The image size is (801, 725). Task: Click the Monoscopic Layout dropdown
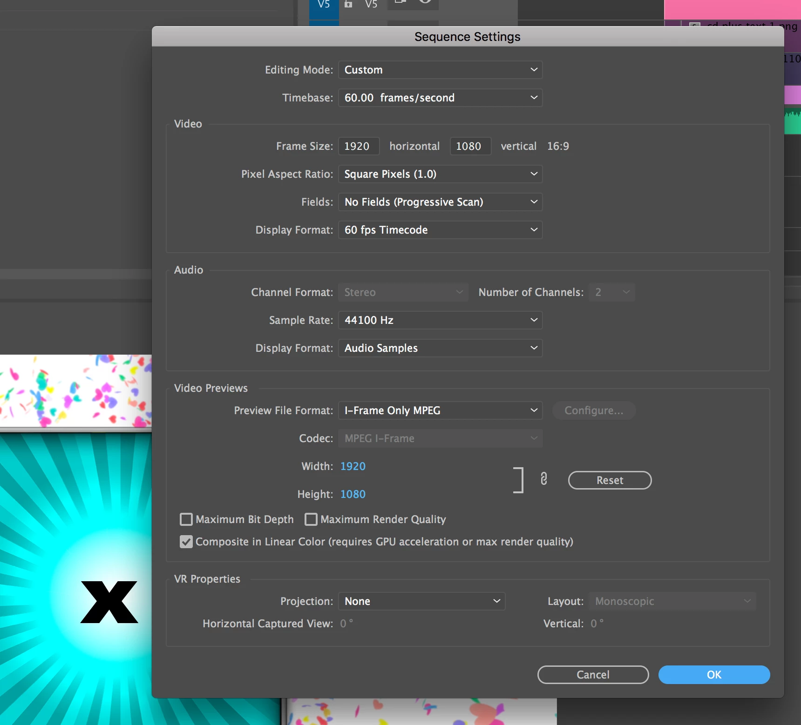pyautogui.click(x=672, y=601)
